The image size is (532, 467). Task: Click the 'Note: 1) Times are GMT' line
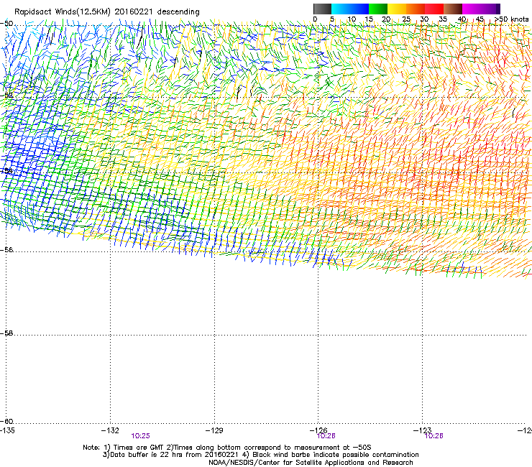pos(226,448)
